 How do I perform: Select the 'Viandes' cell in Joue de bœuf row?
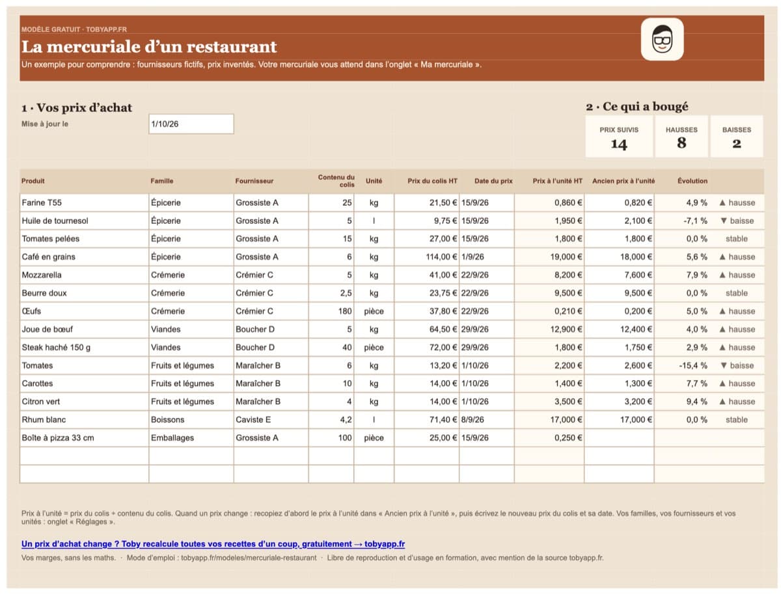191,329
